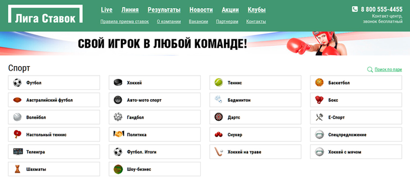Click the crossed swords icon for Е-Спорт
The height and width of the screenshot is (179, 410).
(319, 117)
